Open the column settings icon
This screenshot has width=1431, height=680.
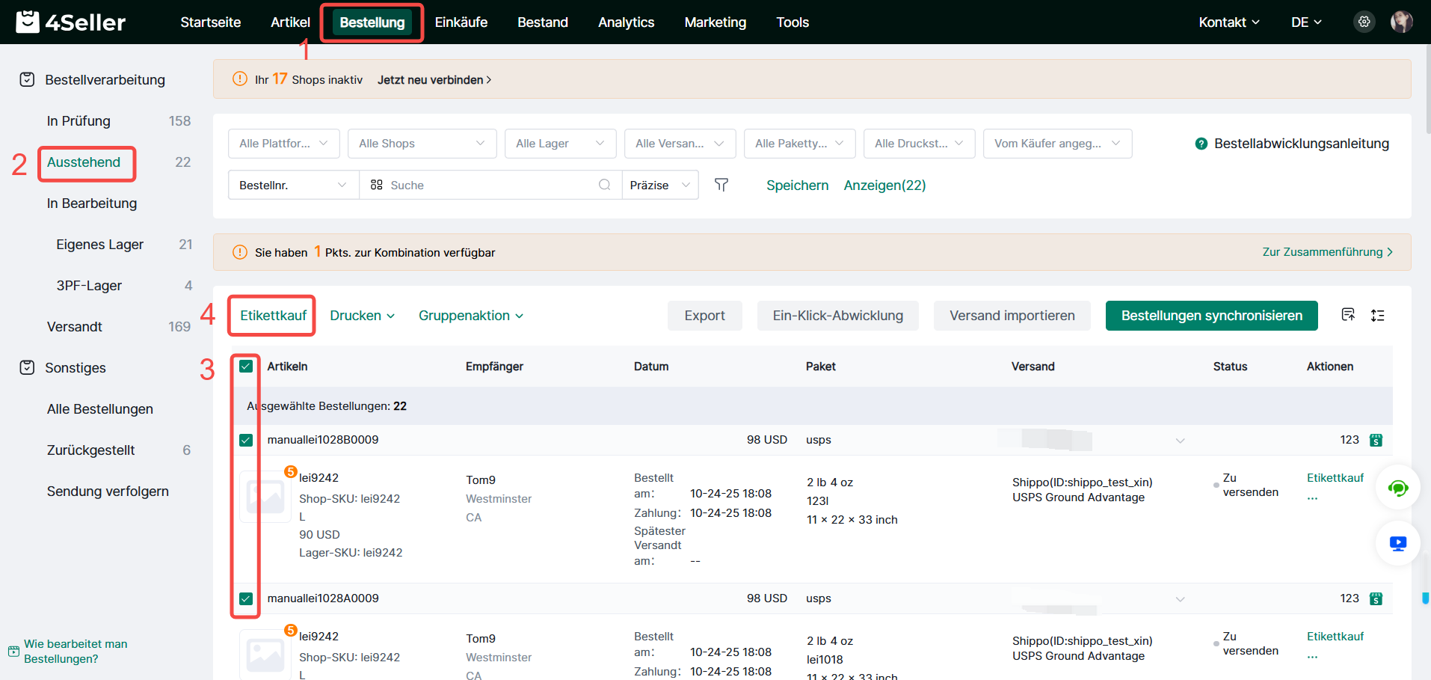coord(1348,315)
